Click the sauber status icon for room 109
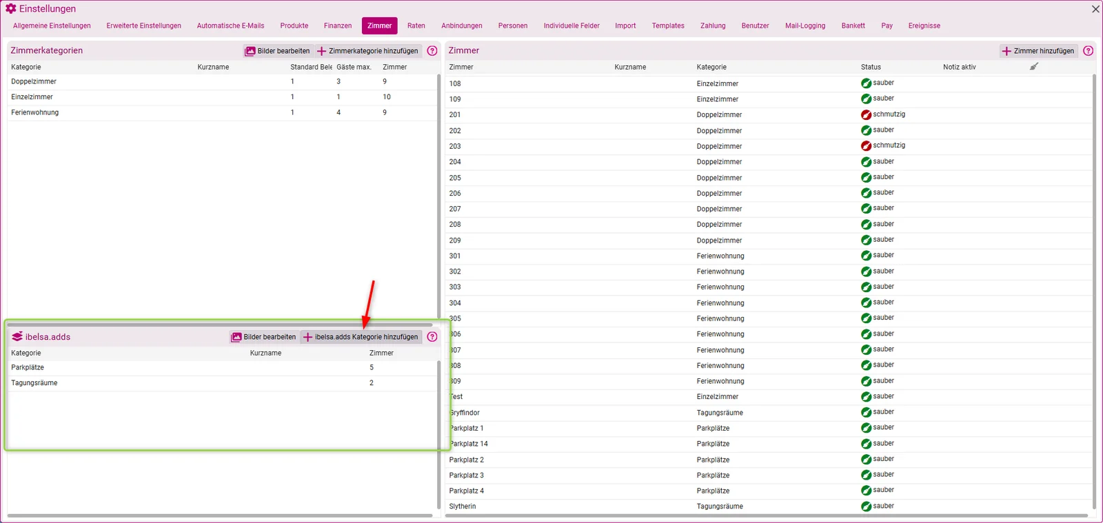The height and width of the screenshot is (523, 1103). [866, 99]
